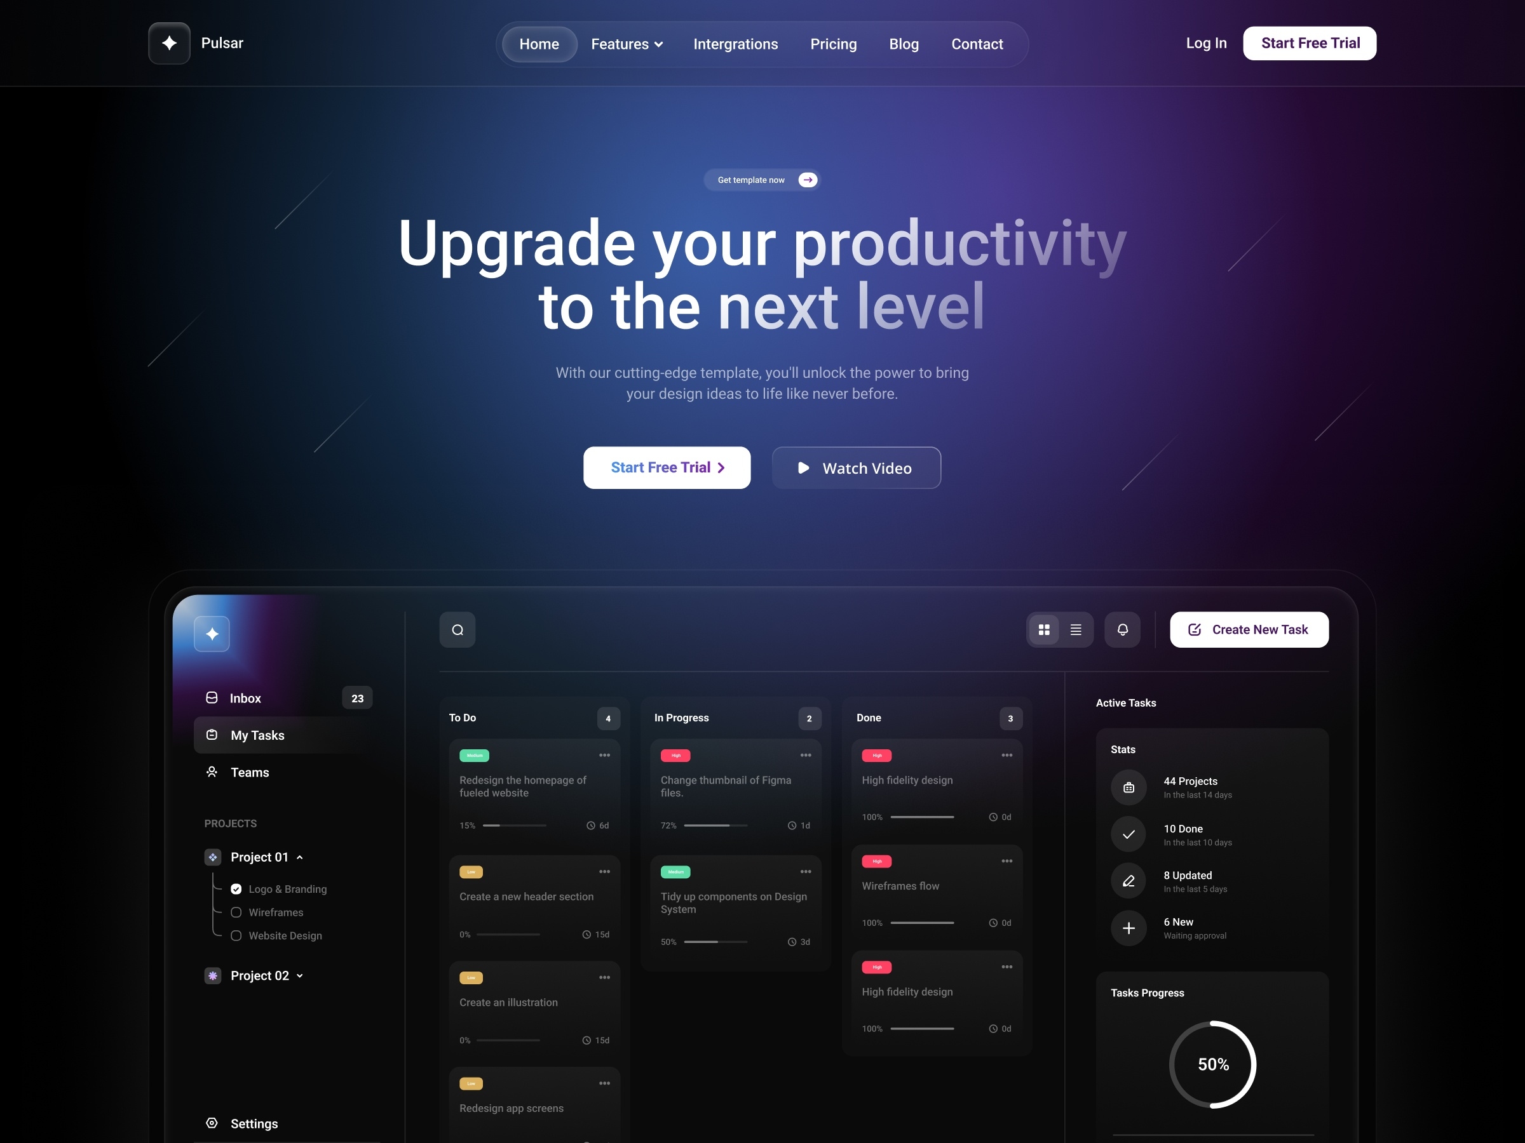Toggle the Logo & Branding checkbox

tap(236, 888)
